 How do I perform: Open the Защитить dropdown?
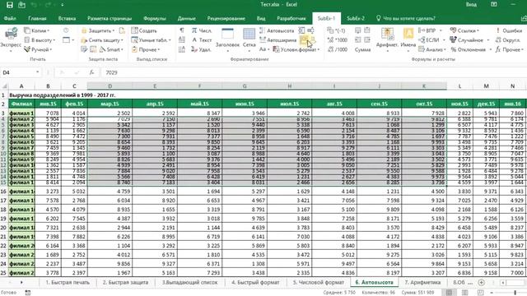(98, 30)
